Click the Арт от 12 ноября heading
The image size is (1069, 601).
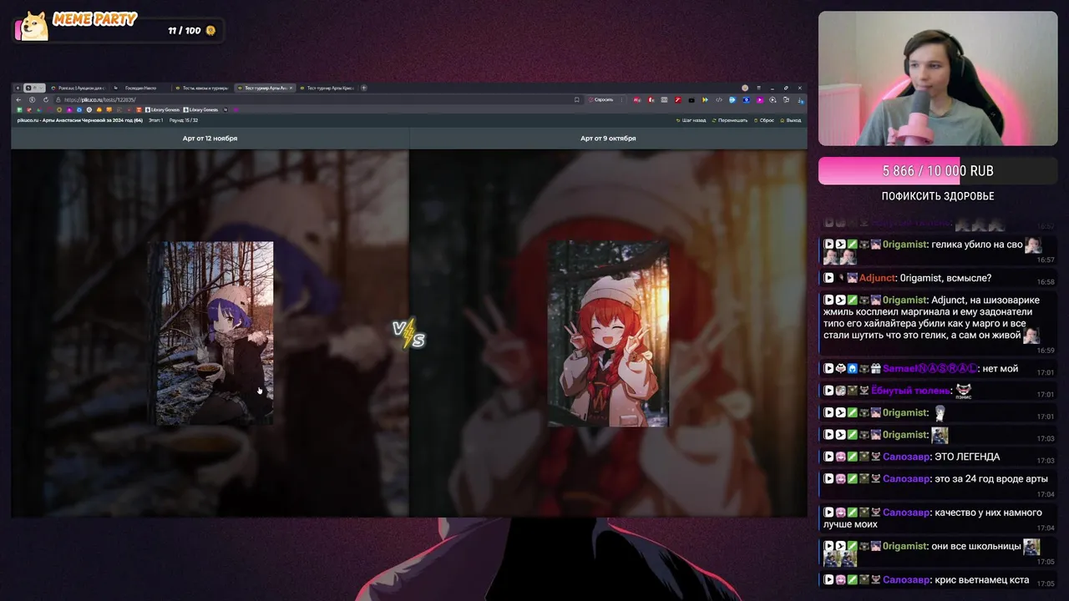(x=210, y=138)
